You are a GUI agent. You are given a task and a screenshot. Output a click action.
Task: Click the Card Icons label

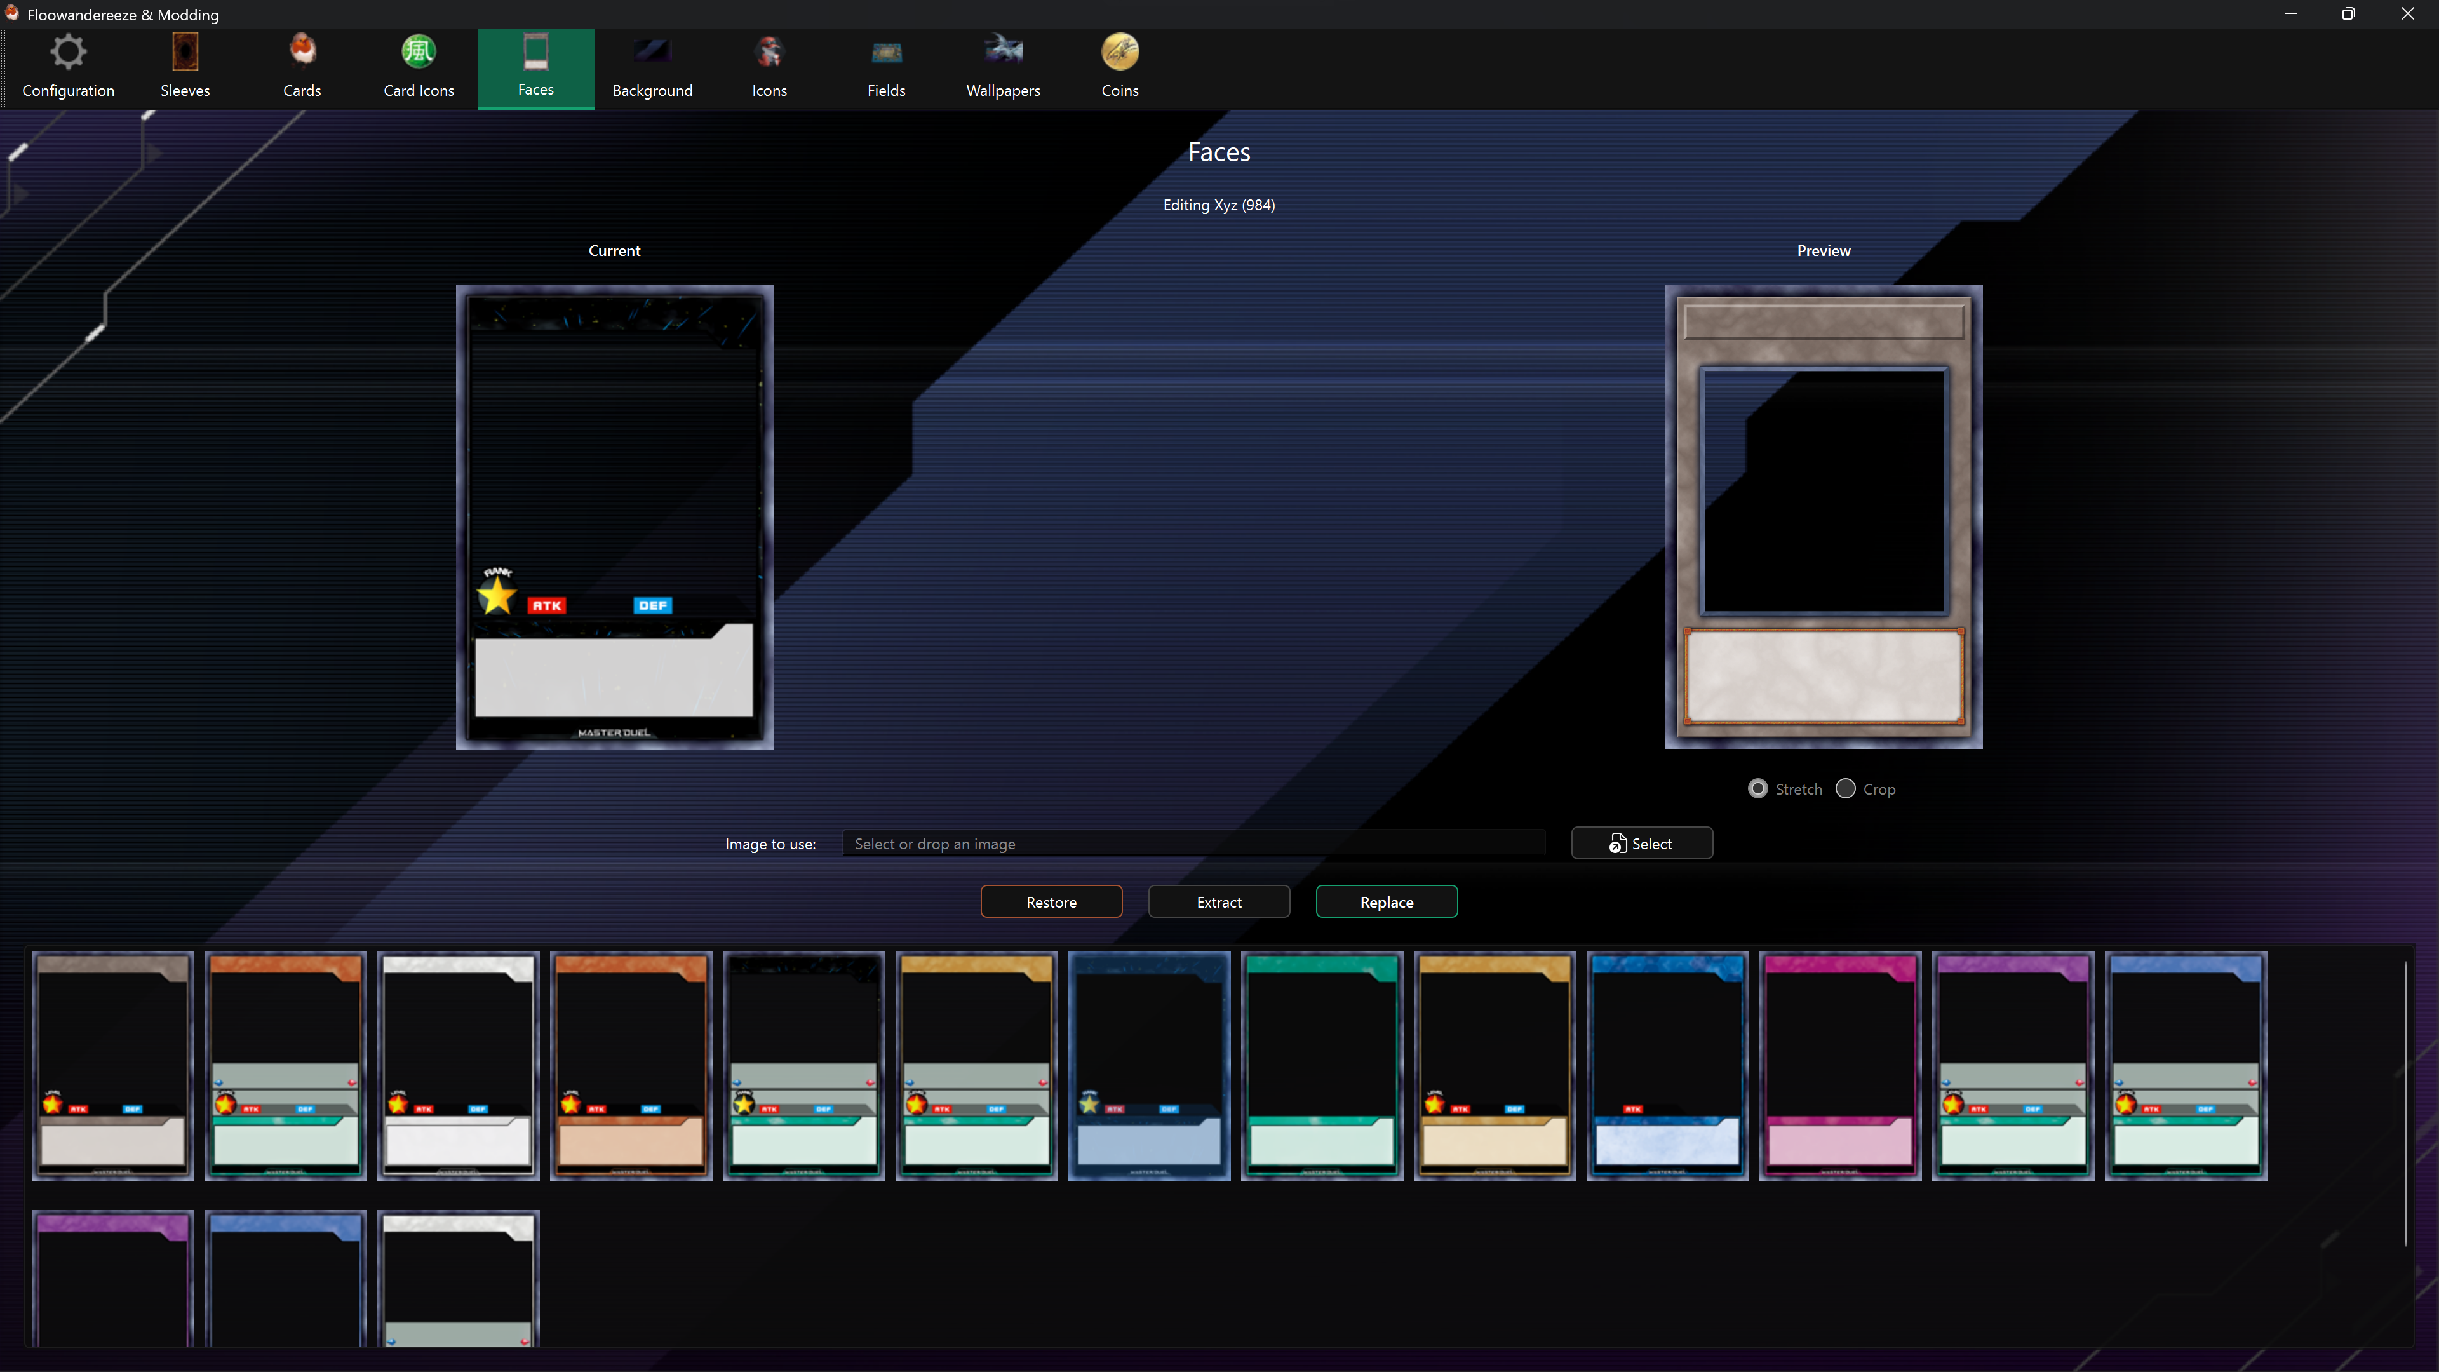[419, 91]
